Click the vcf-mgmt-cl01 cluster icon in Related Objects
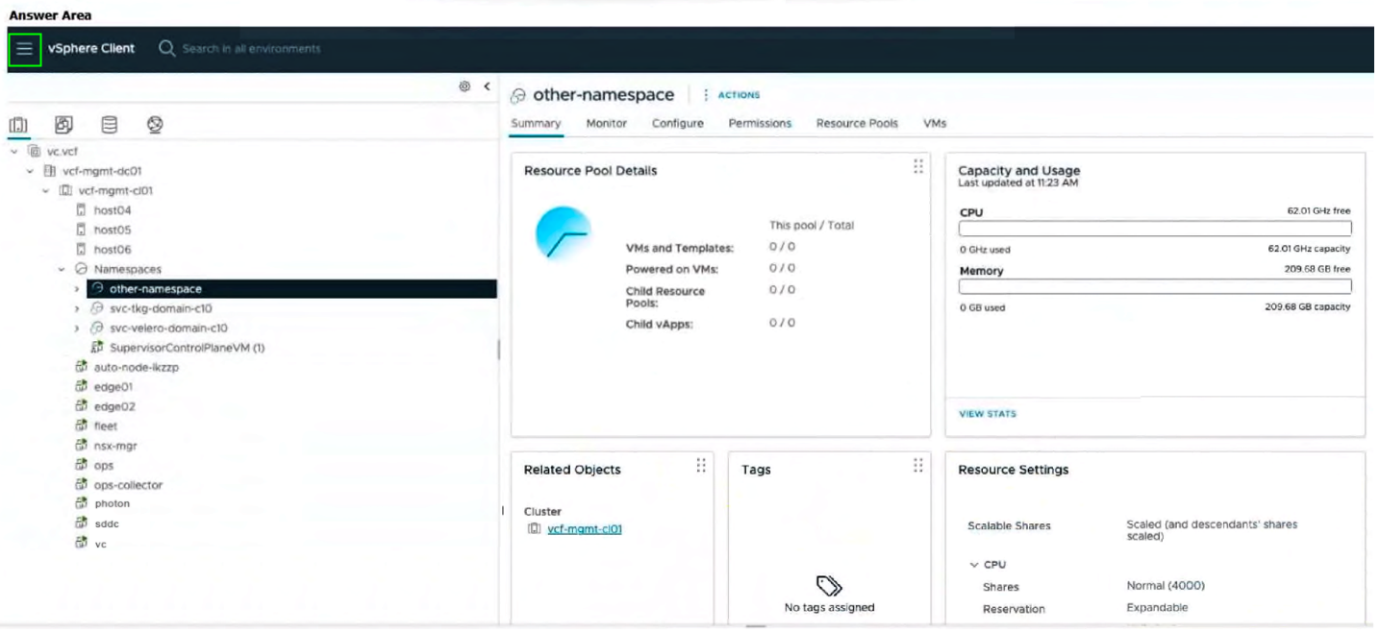Screen dimensions: 1380x633 pyautogui.click(x=534, y=529)
